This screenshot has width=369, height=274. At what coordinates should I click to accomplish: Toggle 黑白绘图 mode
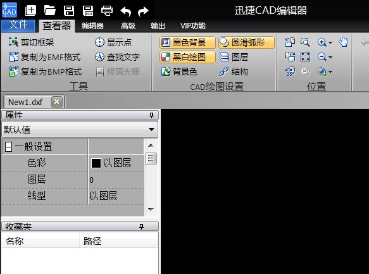[x=187, y=57]
